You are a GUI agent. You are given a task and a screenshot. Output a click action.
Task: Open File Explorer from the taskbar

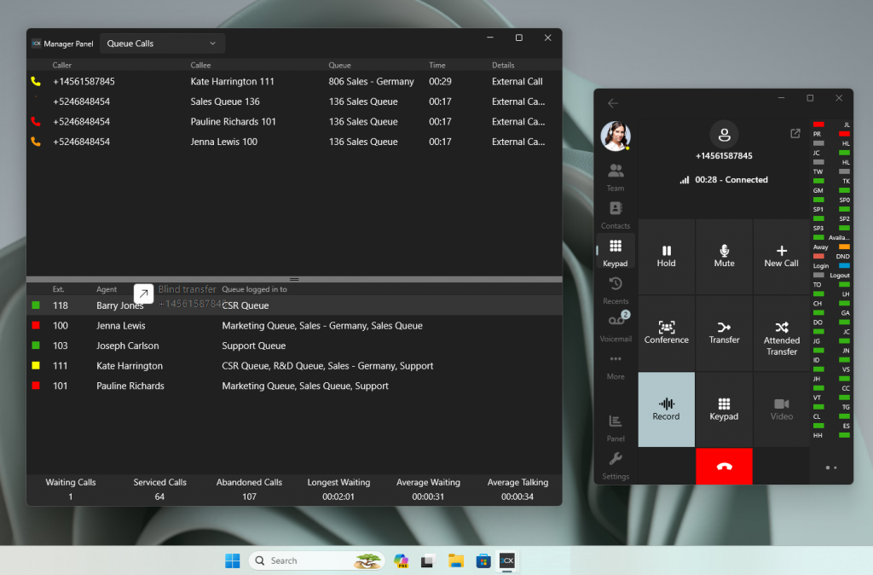(456, 560)
